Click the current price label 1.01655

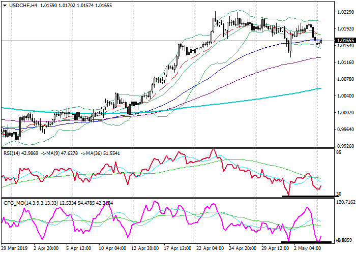click(x=345, y=40)
